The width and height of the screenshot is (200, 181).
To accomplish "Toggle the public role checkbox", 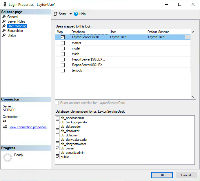I will click(x=57, y=157).
